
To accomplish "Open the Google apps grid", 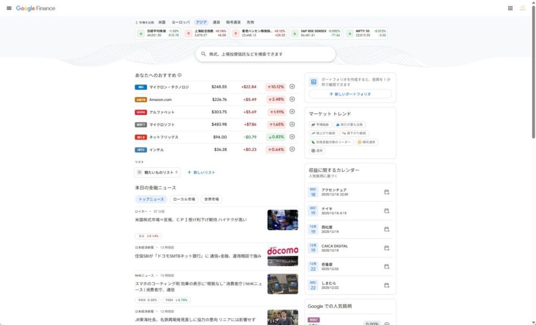I will (510, 8).
